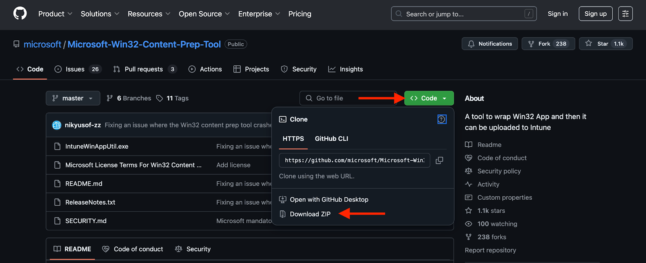
Task: Click repository icon before microsoft
Action: (16, 44)
